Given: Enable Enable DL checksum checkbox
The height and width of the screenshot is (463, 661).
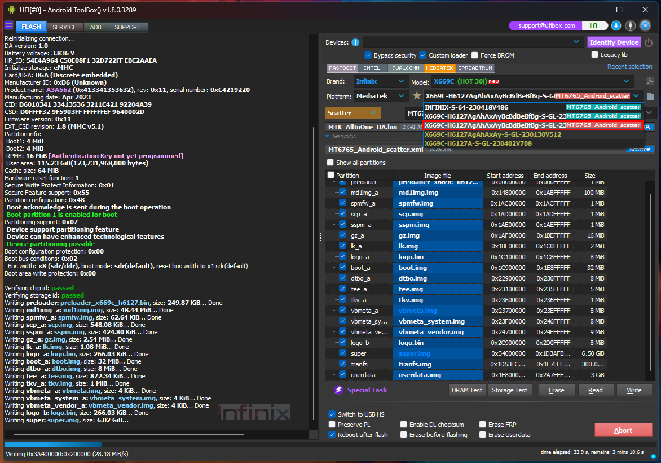Looking at the screenshot, I should [x=403, y=425].
